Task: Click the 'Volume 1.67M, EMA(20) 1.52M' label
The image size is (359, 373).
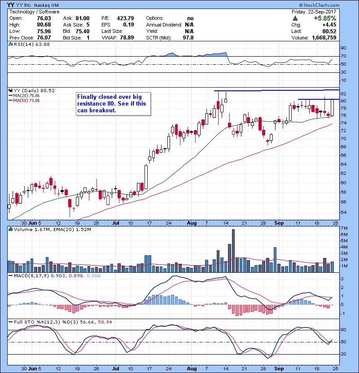Action: tap(52, 229)
